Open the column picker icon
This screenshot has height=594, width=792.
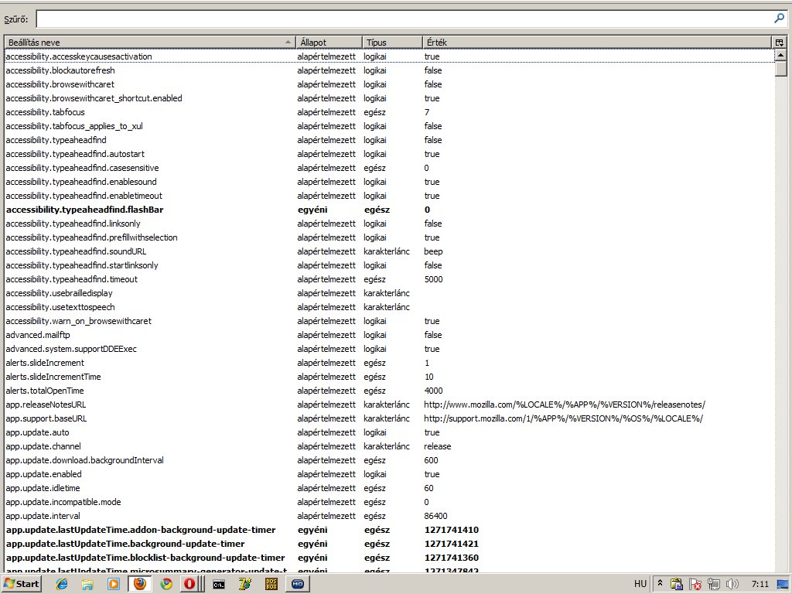point(780,43)
